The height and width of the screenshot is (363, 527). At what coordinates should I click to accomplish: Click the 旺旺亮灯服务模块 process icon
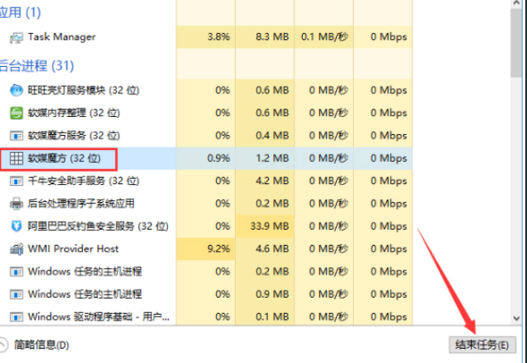pos(16,91)
